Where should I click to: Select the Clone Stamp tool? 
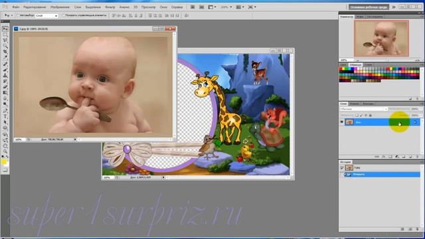(5, 76)
